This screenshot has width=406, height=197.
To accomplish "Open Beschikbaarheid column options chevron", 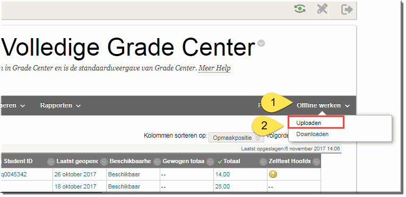I will point(157,162).
